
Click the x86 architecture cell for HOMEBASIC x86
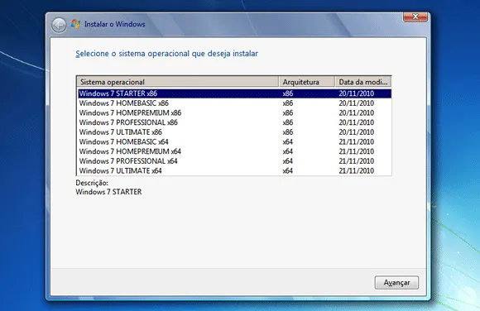pyautogui.click(x=288, y=103)
